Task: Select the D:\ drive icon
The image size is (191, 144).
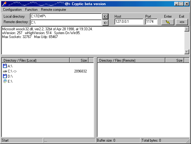Action: [5, 76]
